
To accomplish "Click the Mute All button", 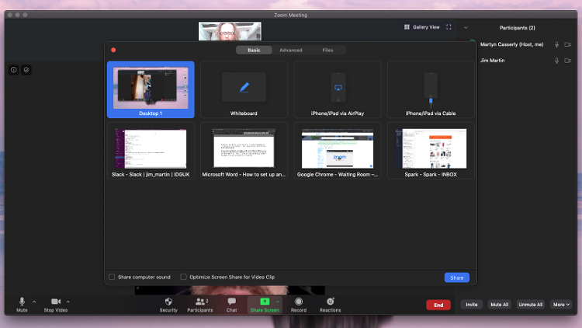I will [499, 305].
